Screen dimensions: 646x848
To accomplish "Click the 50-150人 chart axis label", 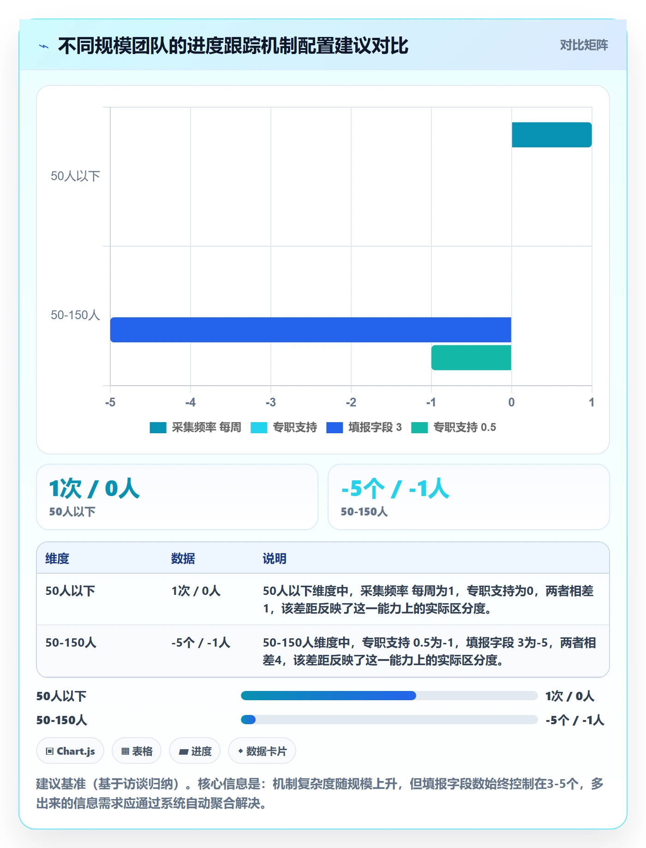I will 75,315.
